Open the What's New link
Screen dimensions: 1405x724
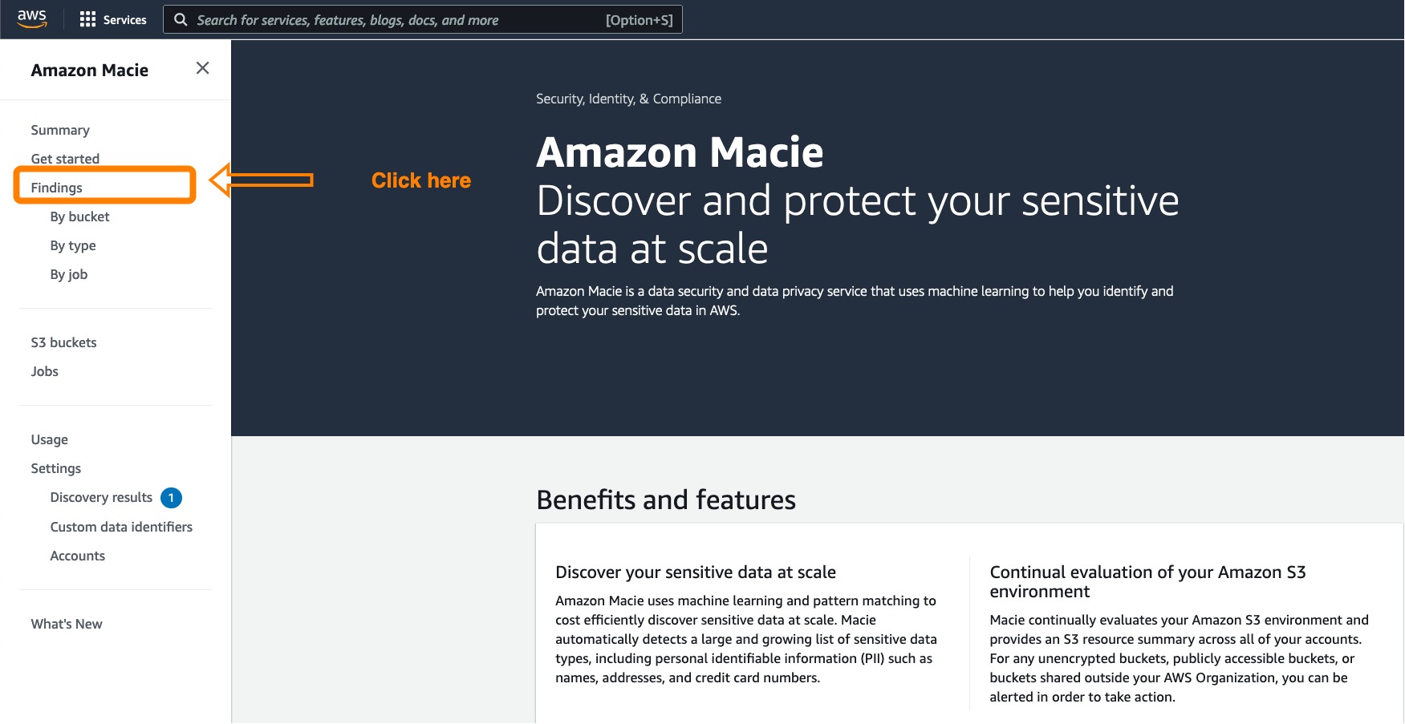67,624
